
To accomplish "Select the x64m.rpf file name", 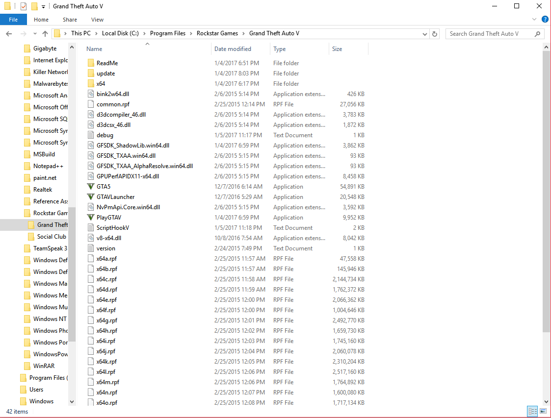I will 108,382.
